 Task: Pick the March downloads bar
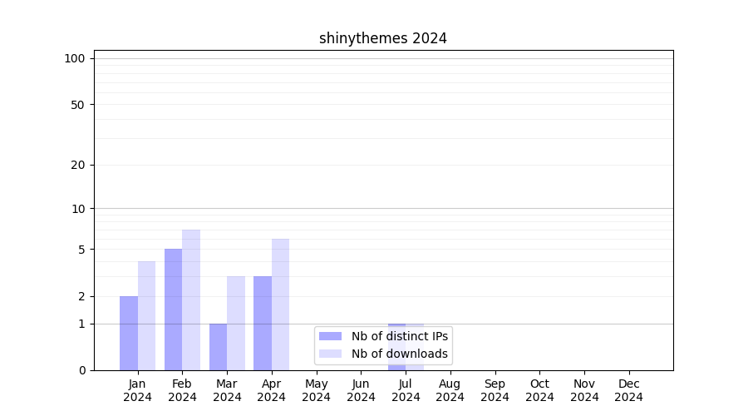(236, 323)
